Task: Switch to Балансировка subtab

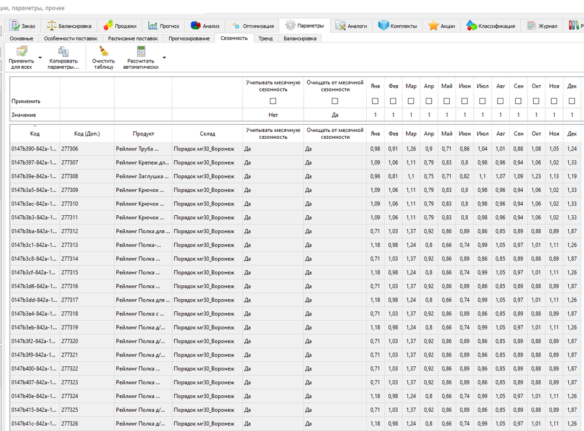Action: 300,38
